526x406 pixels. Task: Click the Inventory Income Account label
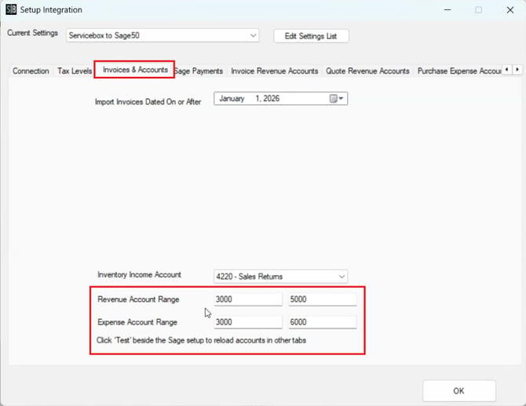pyautogui.click(x=139, y=274)
